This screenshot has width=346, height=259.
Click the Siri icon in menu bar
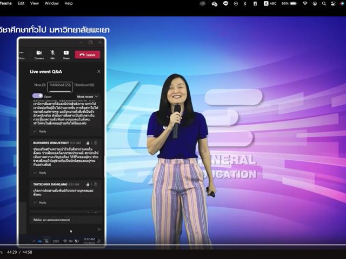point(342,3)
